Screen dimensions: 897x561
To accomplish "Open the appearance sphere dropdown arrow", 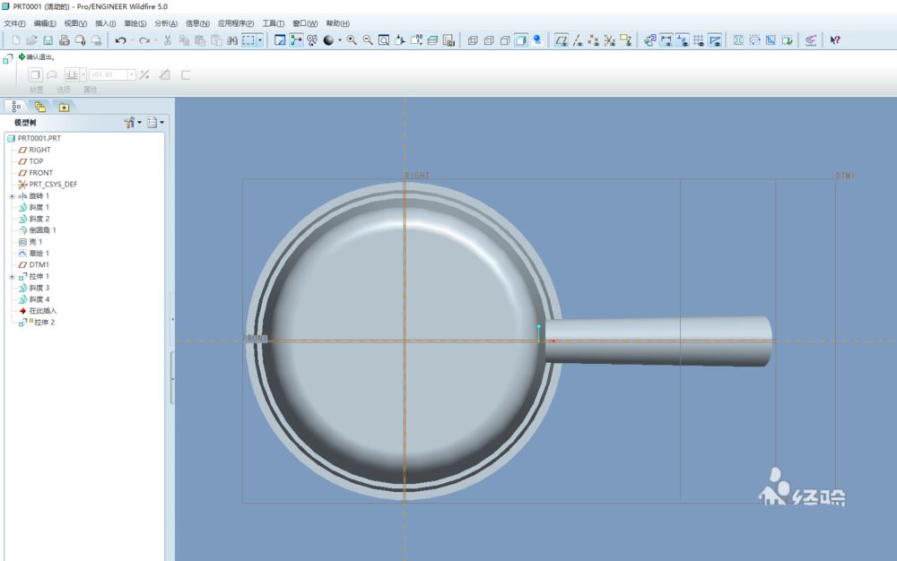I will 340,40.
